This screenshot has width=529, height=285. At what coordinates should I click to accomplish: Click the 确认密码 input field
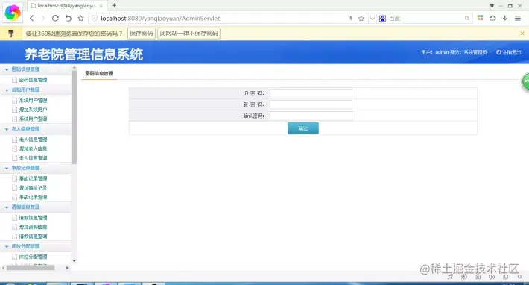click(311, 116)
